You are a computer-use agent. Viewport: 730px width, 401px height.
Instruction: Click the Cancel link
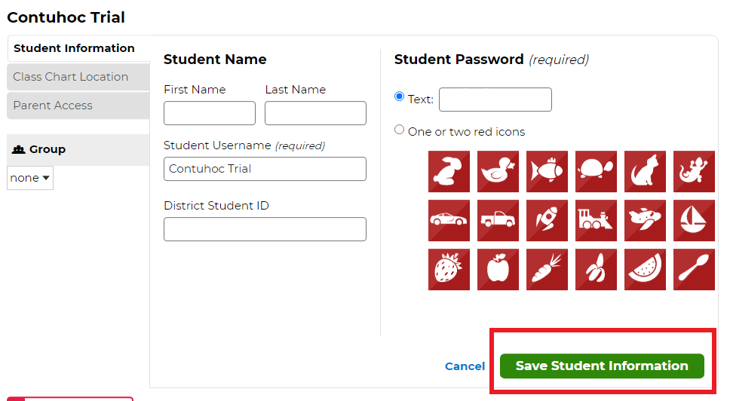465,366
